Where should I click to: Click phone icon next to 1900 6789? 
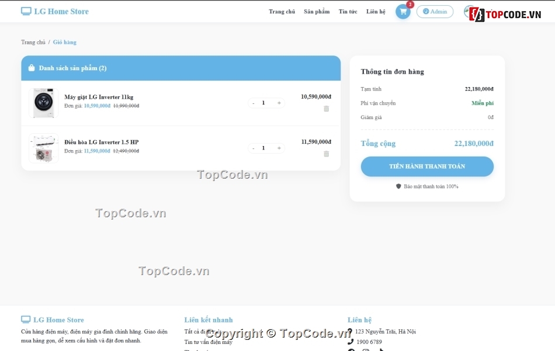351,342
